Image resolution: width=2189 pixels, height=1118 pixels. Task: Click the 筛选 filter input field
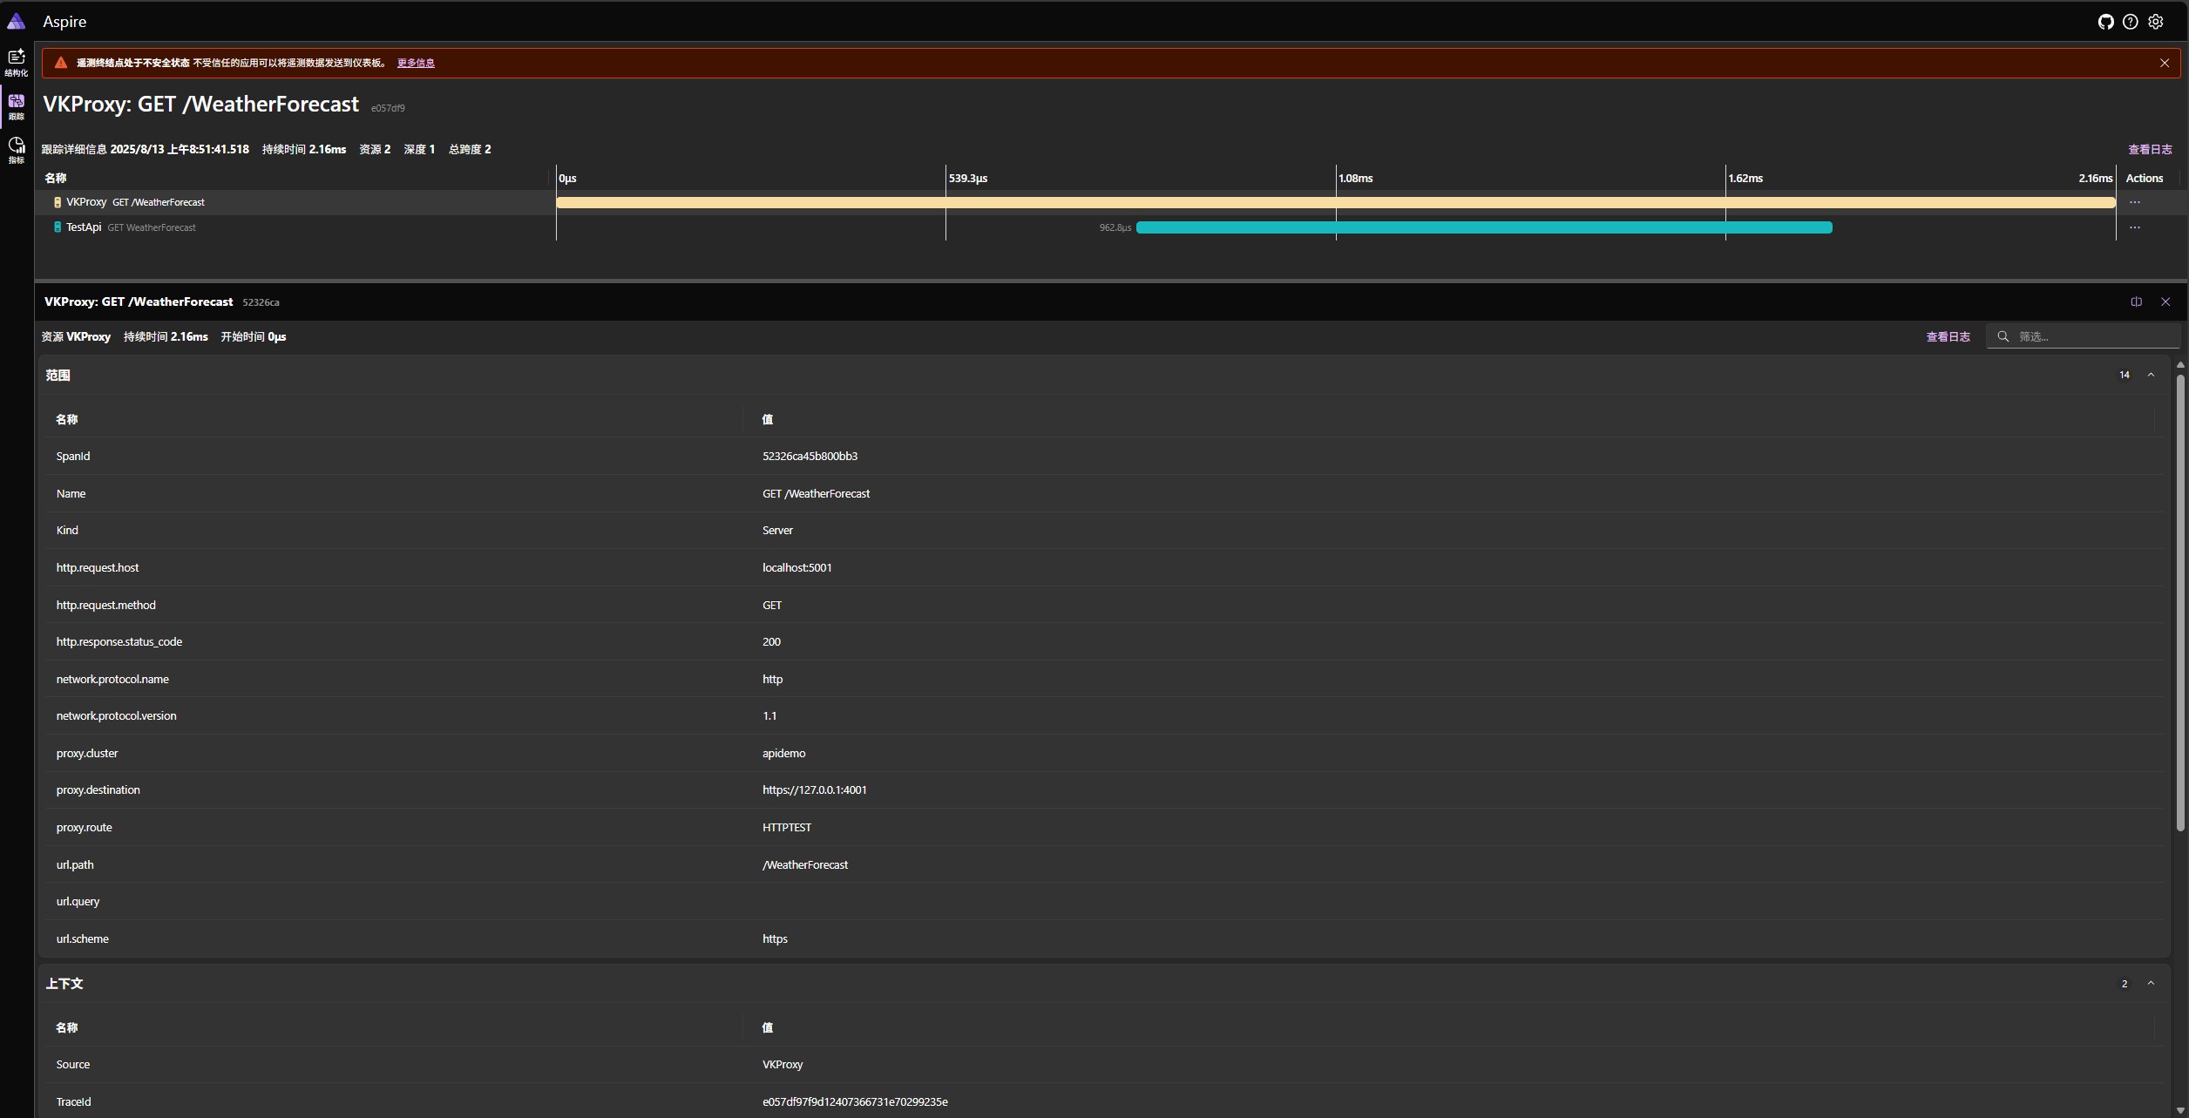[2083, 335]
